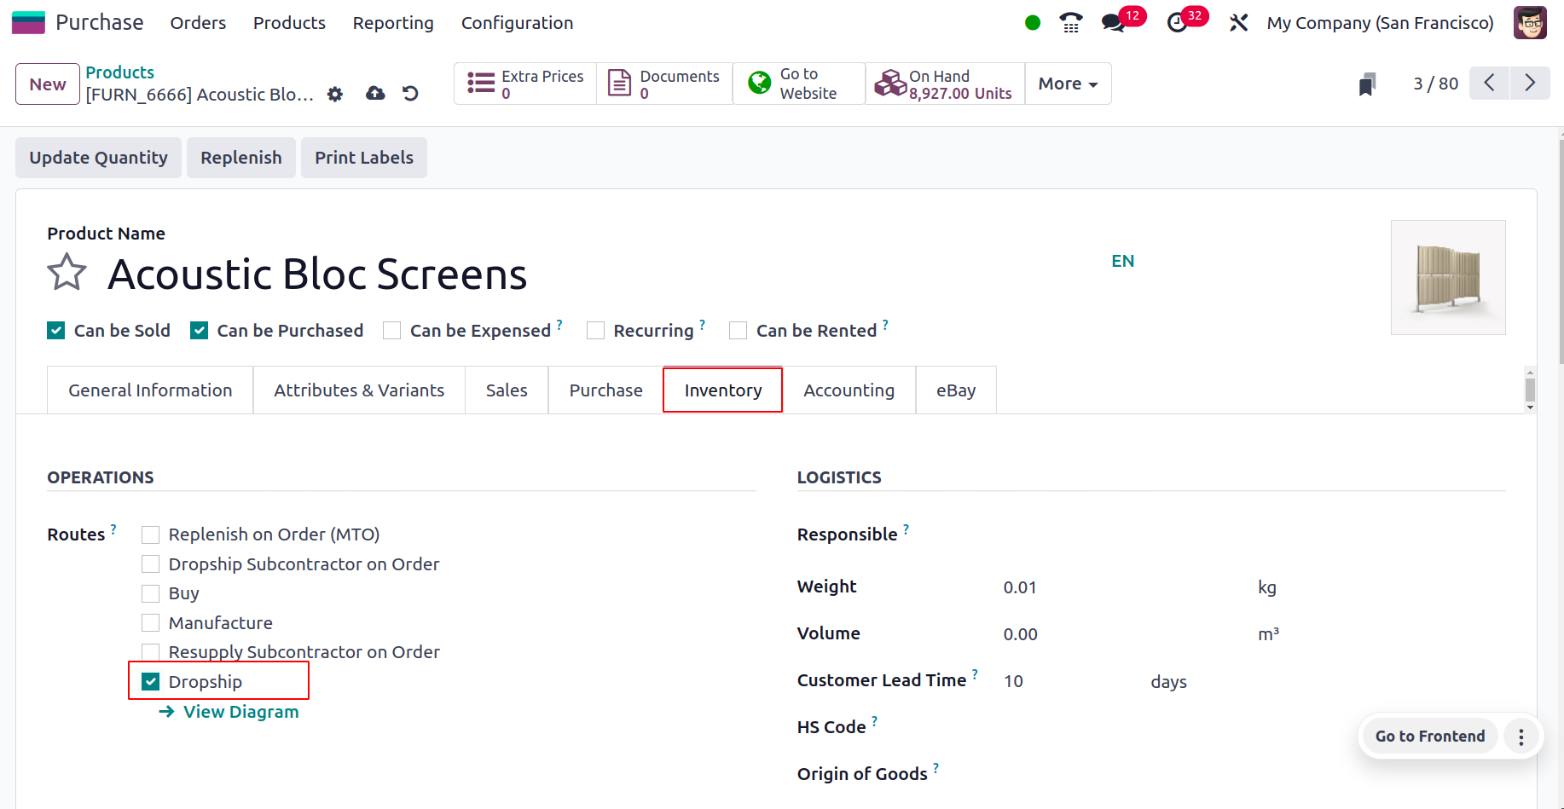
Task: Click the Customer Lead Time value field
Action: point(1014,680)
